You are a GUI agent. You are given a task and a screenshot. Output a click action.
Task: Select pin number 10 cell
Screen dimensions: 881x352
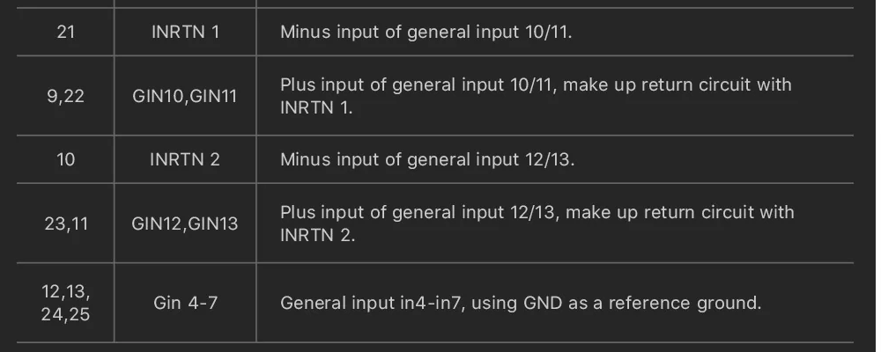66,159
